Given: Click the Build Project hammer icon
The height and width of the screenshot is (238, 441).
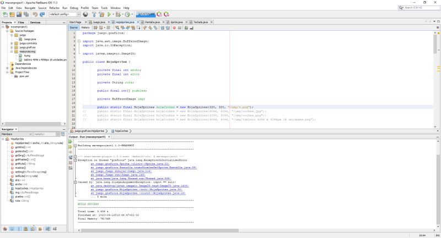Looking at the screenshot, I should [x=94, y=14].
